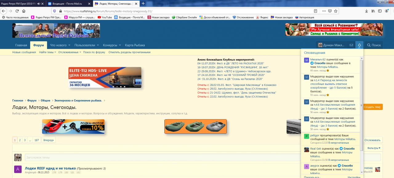Go to page 187 of the forum
Screen dimensions: 394x178
[x=37, y=140]
